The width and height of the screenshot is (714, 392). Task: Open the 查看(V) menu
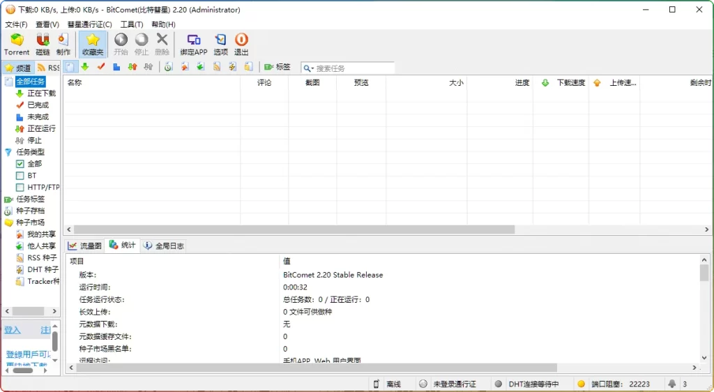pyautogui.click(x=47, y=24)
